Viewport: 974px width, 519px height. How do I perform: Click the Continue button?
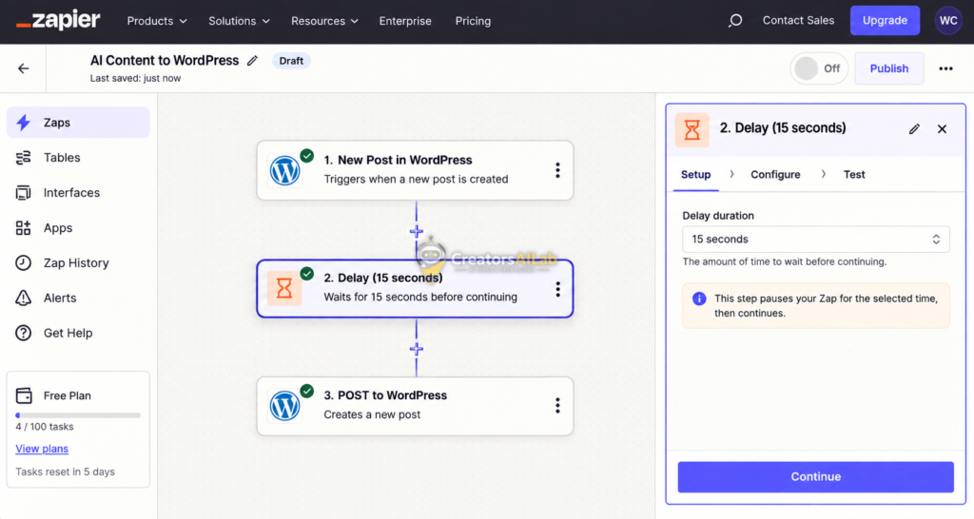815,477
